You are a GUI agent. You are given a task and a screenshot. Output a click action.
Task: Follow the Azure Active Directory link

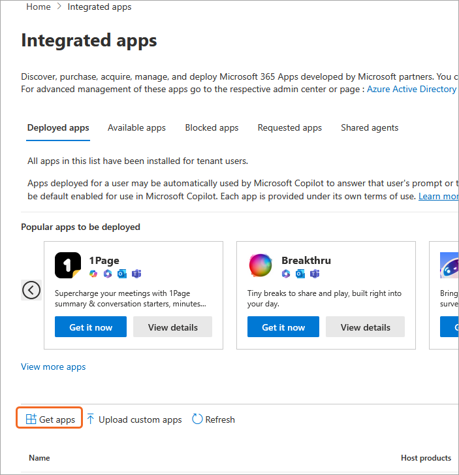[411, 89]
